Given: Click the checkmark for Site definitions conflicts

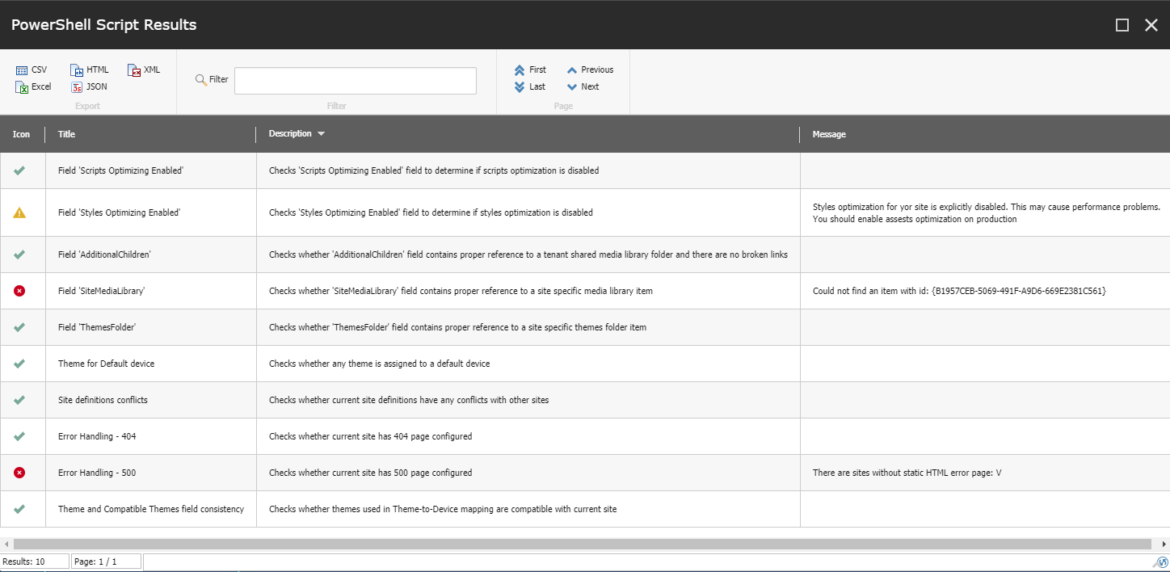Looking at the screenshot, I should pyautogui.click(x=19, y=400).
